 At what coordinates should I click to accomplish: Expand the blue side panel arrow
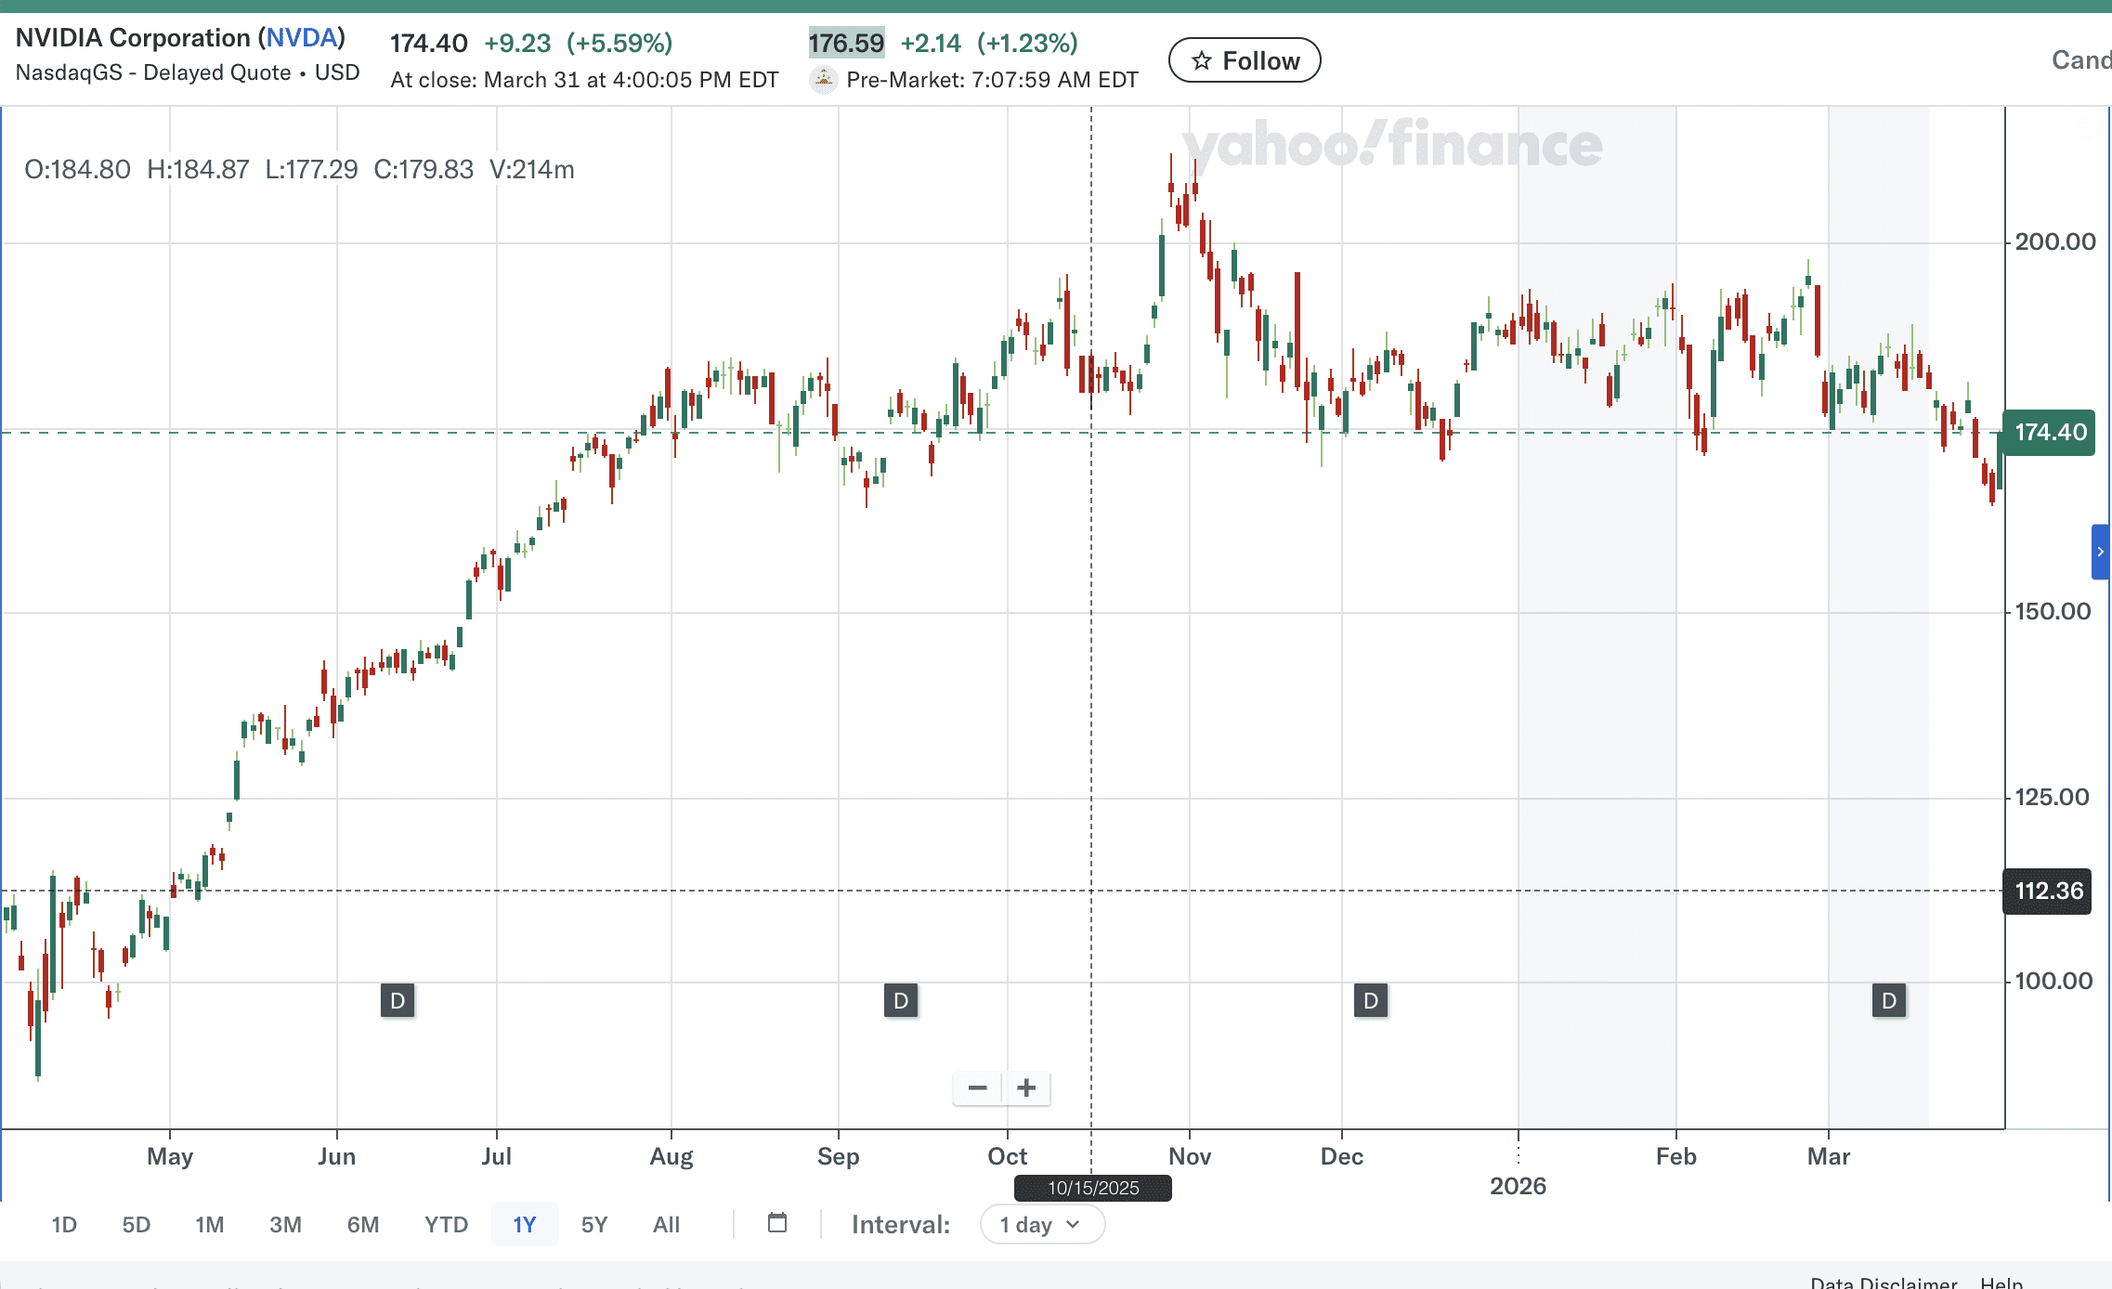2100,552
